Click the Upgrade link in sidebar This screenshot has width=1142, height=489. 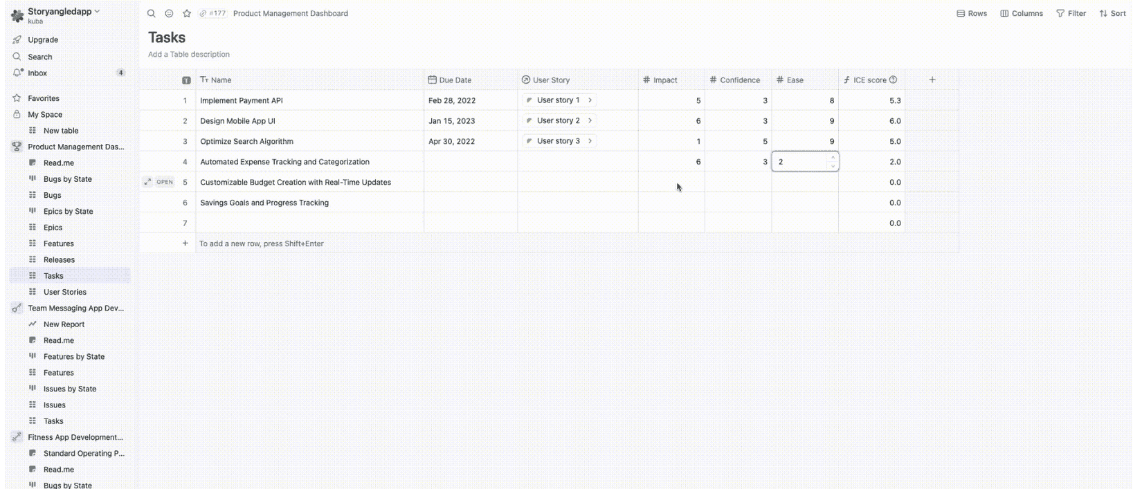pyautogui.click(x=42, y=40)
